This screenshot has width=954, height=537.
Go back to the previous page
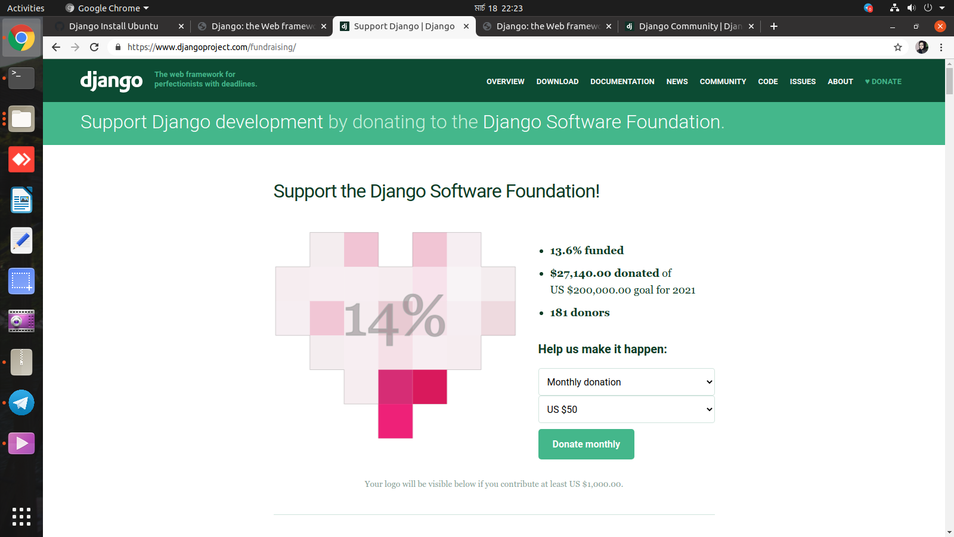[x=56, y=47]
